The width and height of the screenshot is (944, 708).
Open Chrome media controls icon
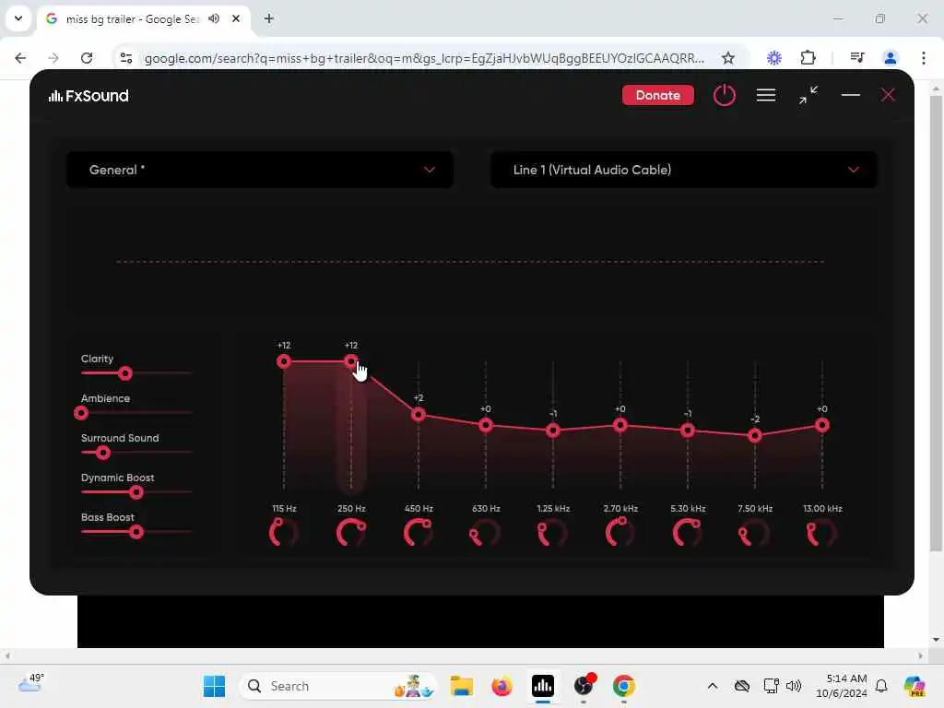coord(857,58)
